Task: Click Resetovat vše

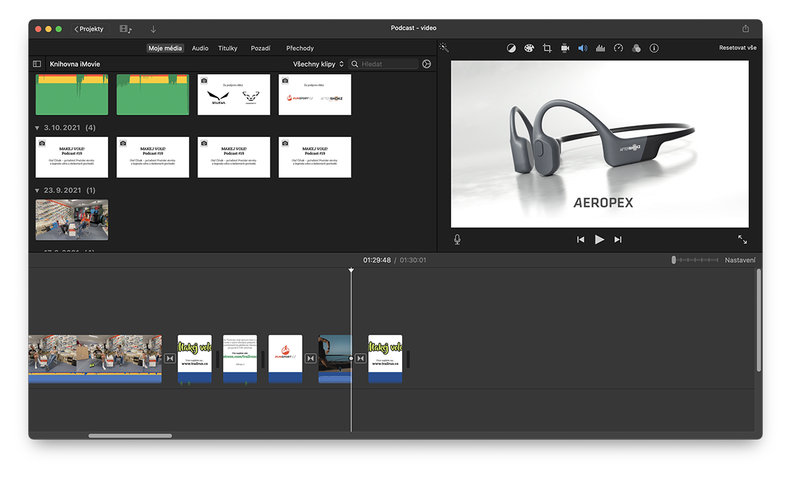Action: click(738, 48)
